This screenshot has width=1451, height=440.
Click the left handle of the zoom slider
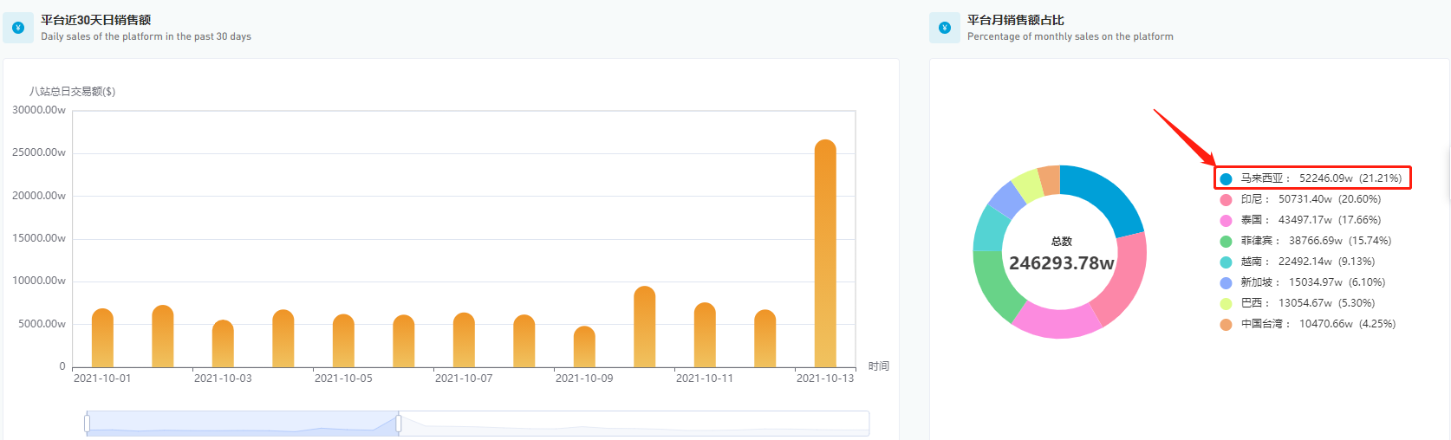[87, 424]
